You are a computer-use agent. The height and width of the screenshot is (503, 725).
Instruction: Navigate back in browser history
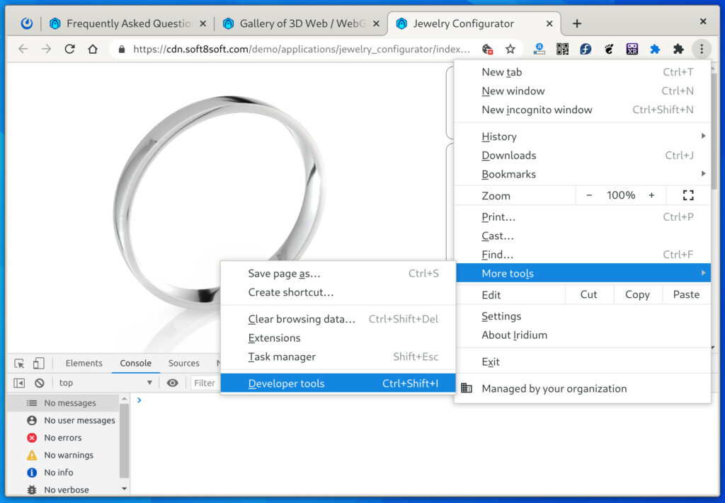[23, 49]
